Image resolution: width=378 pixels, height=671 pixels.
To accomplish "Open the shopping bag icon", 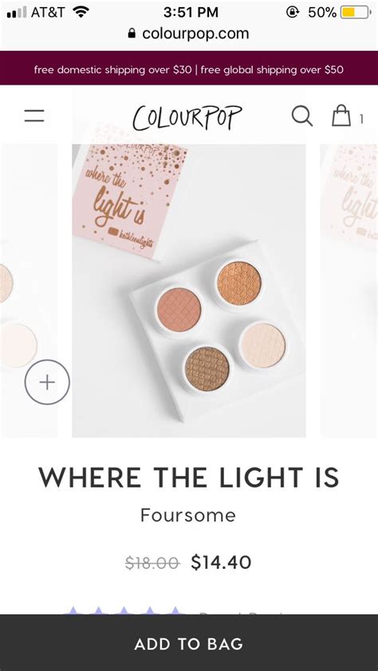I will pyautogui.click(x=341, y=116).
